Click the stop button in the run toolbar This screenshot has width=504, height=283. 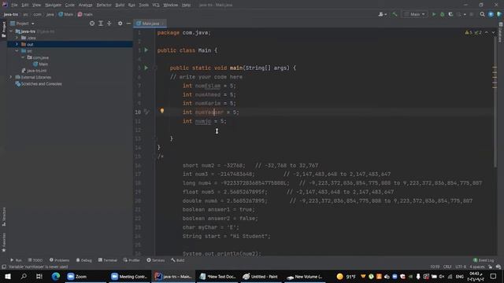472,14
